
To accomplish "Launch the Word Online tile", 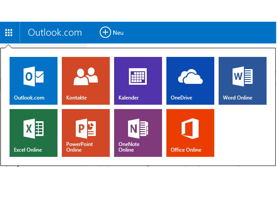I will (243, 81).
